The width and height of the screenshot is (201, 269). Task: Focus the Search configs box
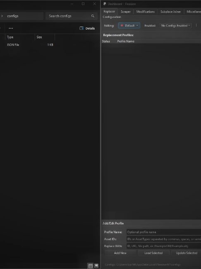coord(72,16)
